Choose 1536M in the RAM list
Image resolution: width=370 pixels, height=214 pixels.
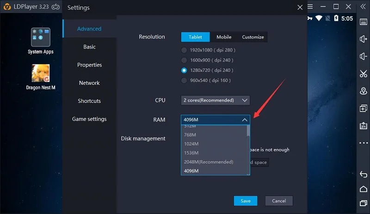(x=214, y=153)
